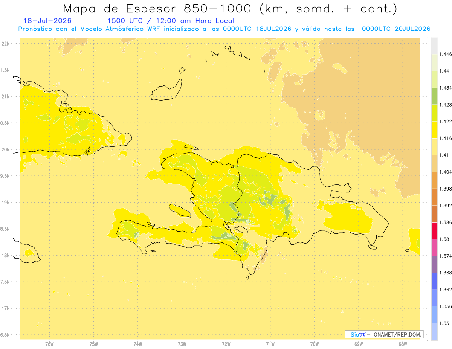Click the latitude label '17N'

(6, 308)
